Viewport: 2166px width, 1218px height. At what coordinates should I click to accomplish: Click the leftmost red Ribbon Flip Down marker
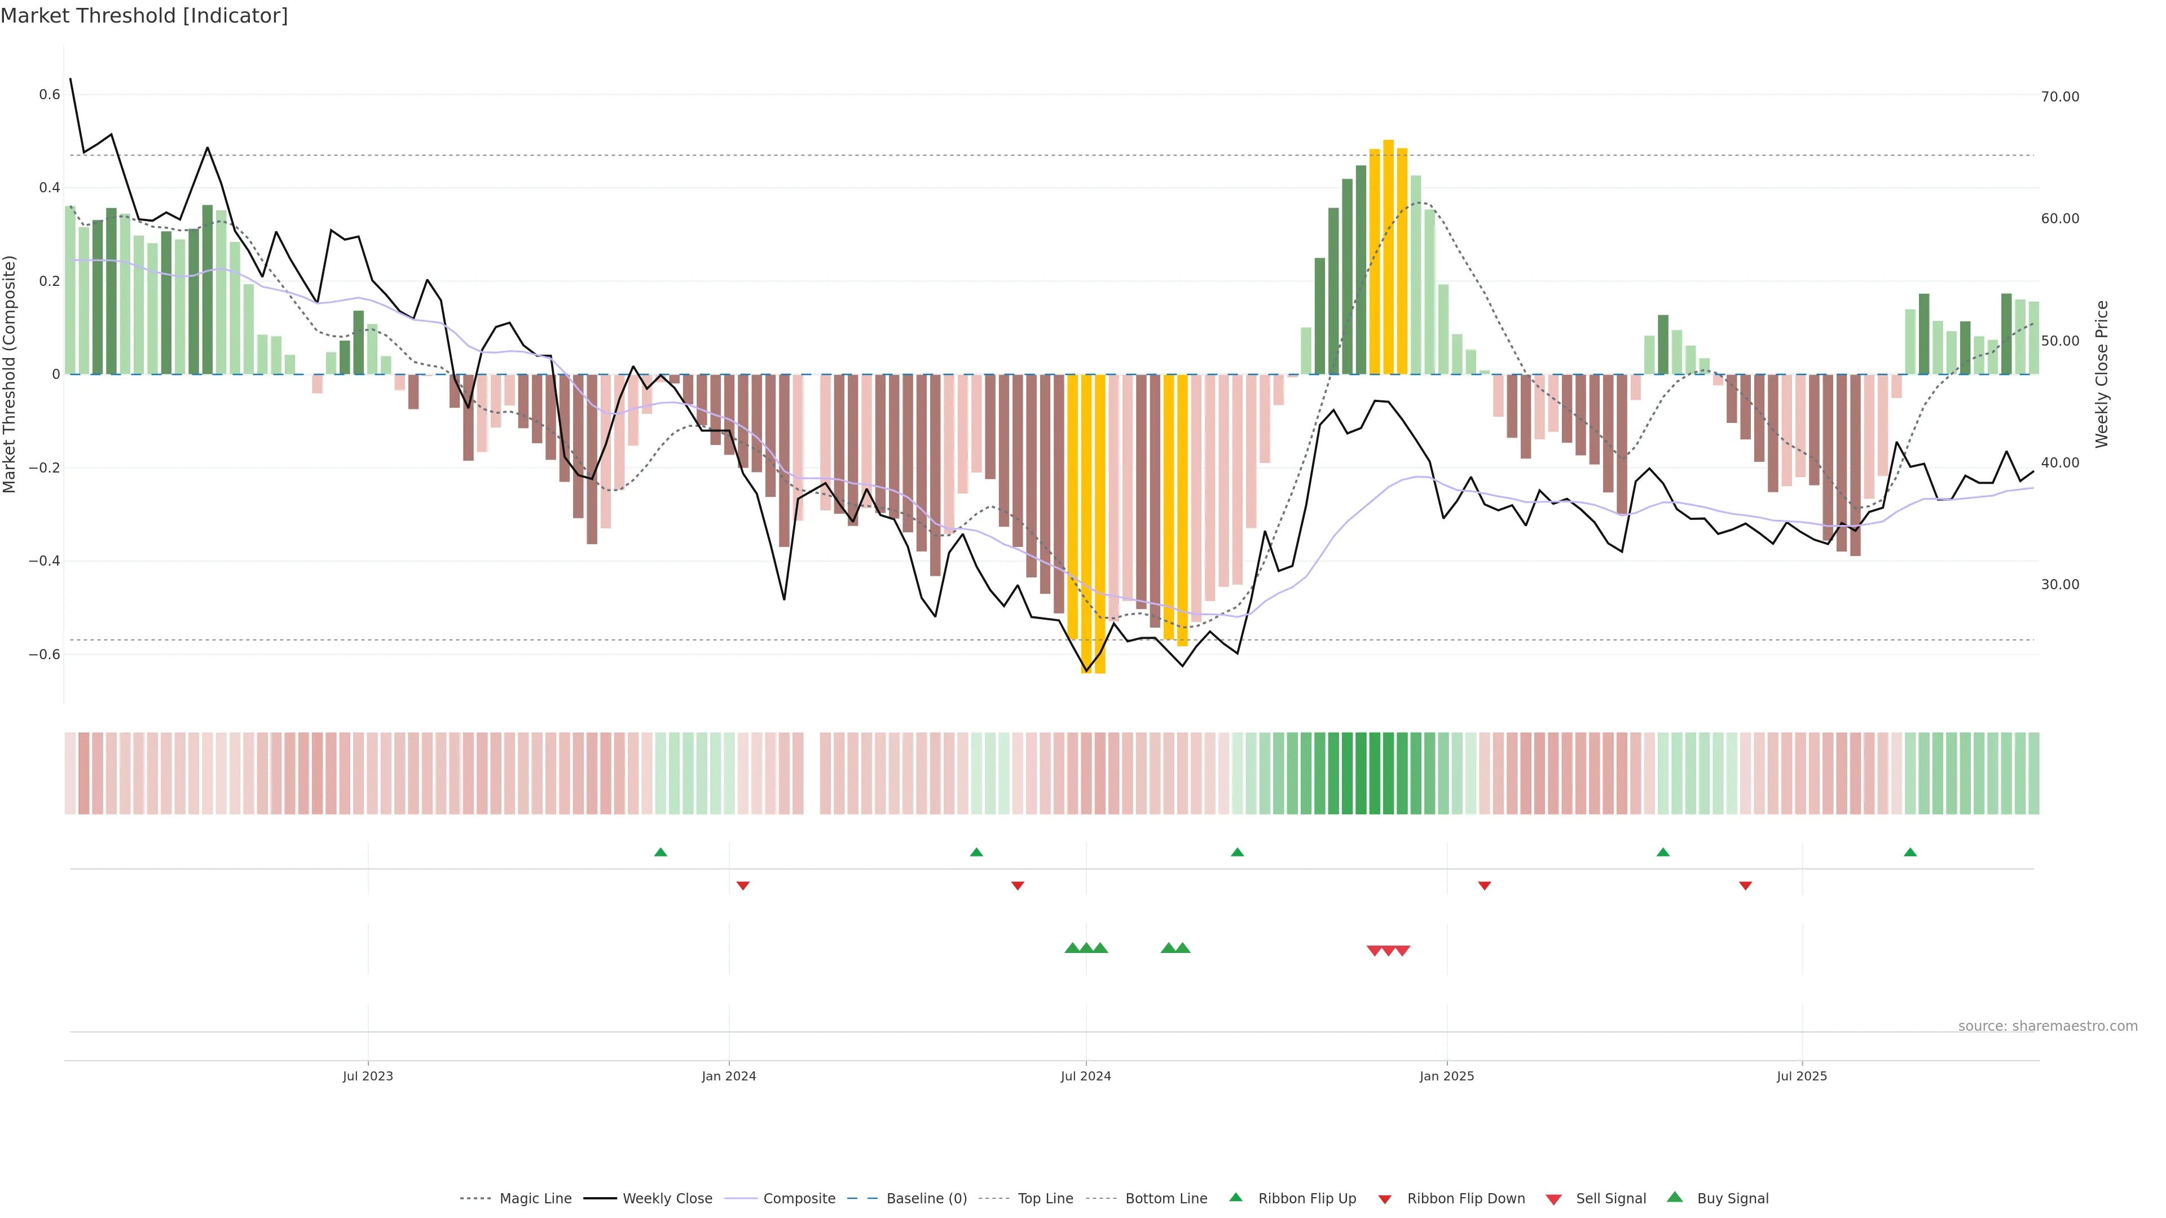(x=742, y=885)
